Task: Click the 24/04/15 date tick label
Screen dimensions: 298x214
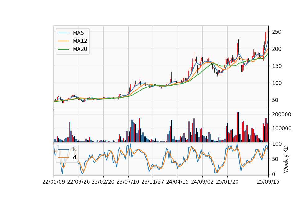Action: coord(178,182)
